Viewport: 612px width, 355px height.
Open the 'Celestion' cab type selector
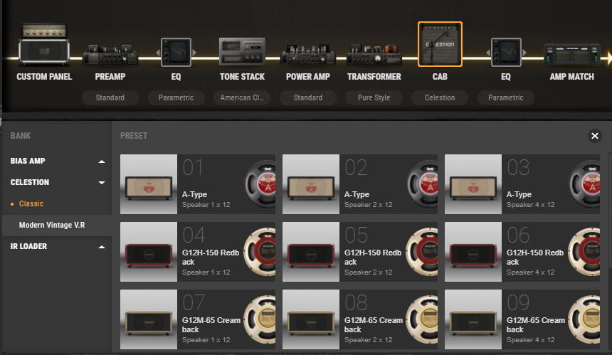[440, 97]
